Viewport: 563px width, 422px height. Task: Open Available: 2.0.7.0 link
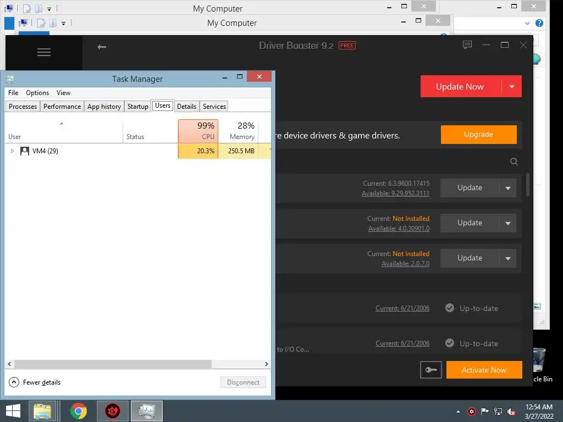pyautogui.click(x=405, y=264)
